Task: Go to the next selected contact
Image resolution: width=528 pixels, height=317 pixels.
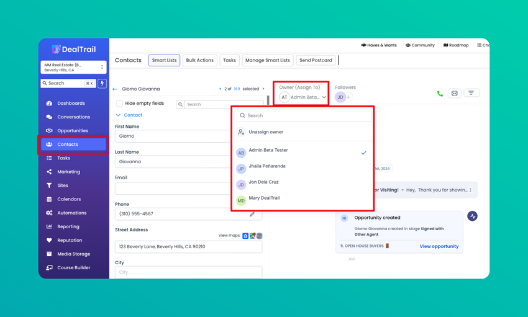Action: tap(263, 89)
